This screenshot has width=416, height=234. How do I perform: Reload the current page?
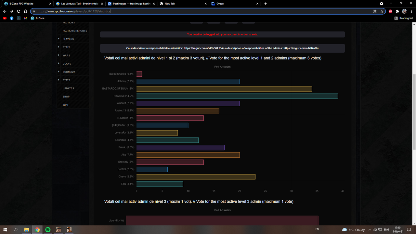19,11
